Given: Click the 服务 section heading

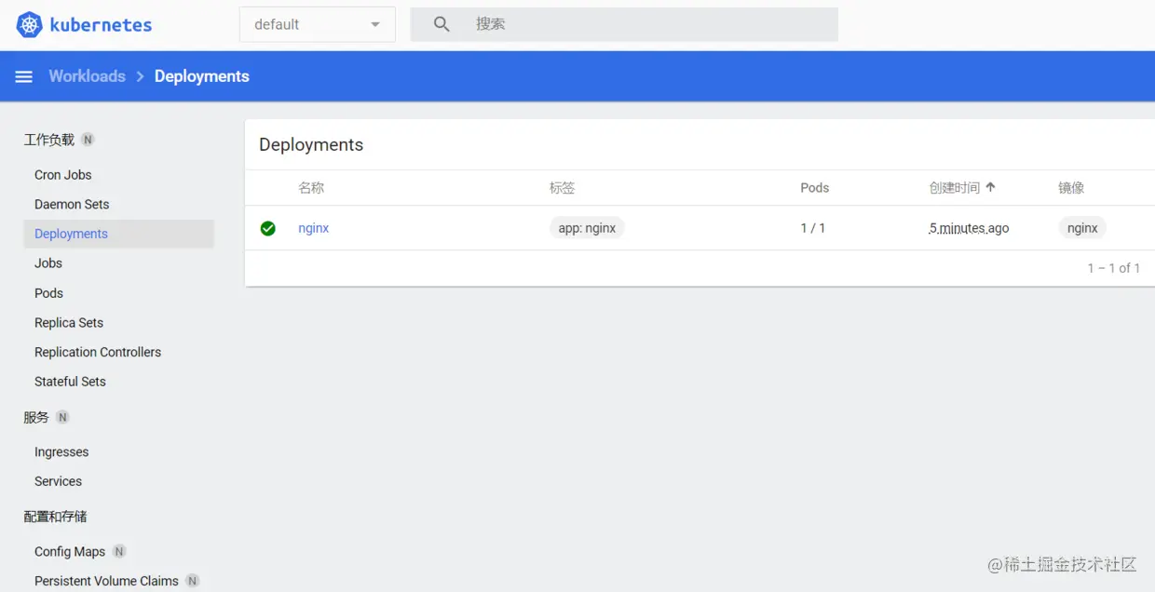Looking at the screenshot, I should 36,417.
